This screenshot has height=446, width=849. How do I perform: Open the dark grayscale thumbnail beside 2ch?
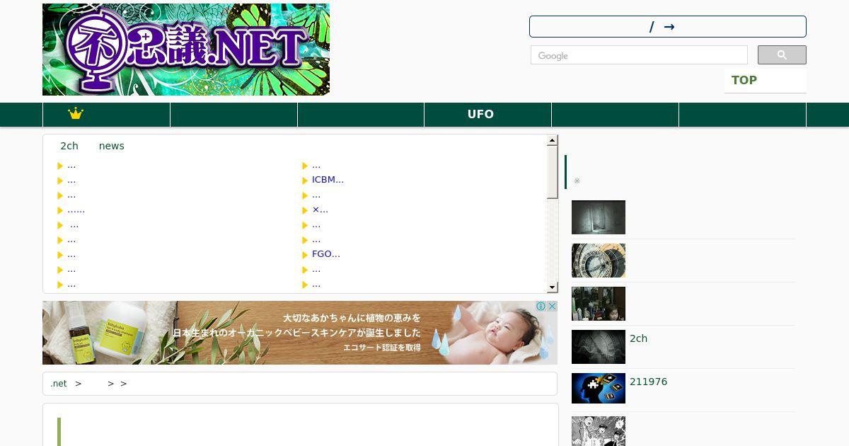[599, 347]
